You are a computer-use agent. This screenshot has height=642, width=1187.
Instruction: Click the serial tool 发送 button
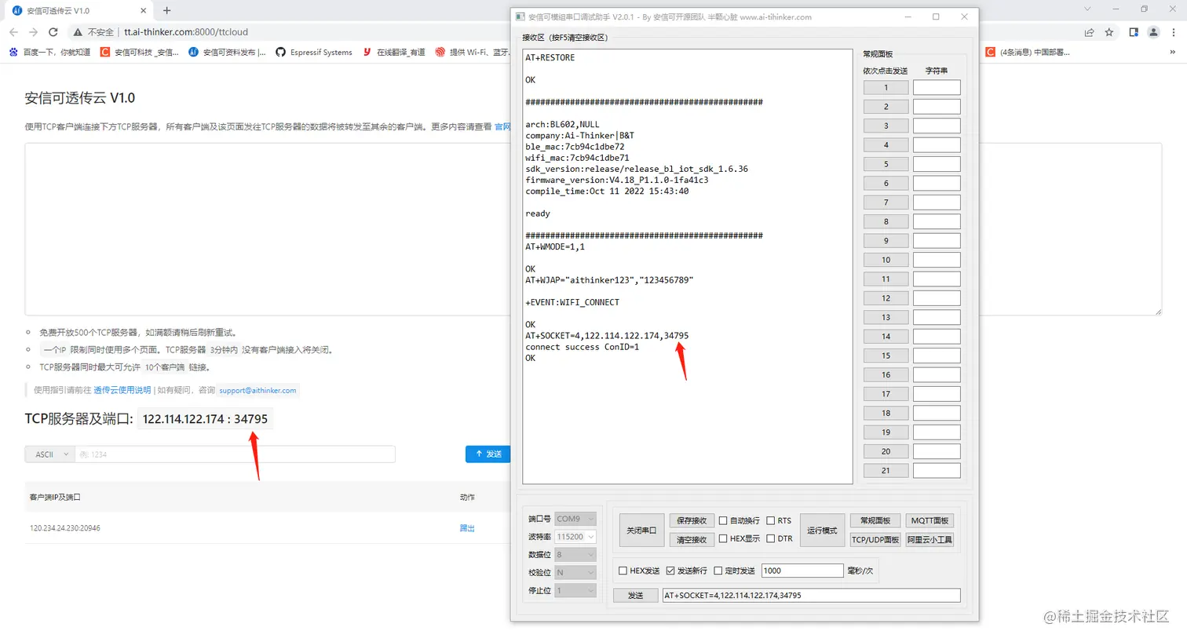pos(636,596)
